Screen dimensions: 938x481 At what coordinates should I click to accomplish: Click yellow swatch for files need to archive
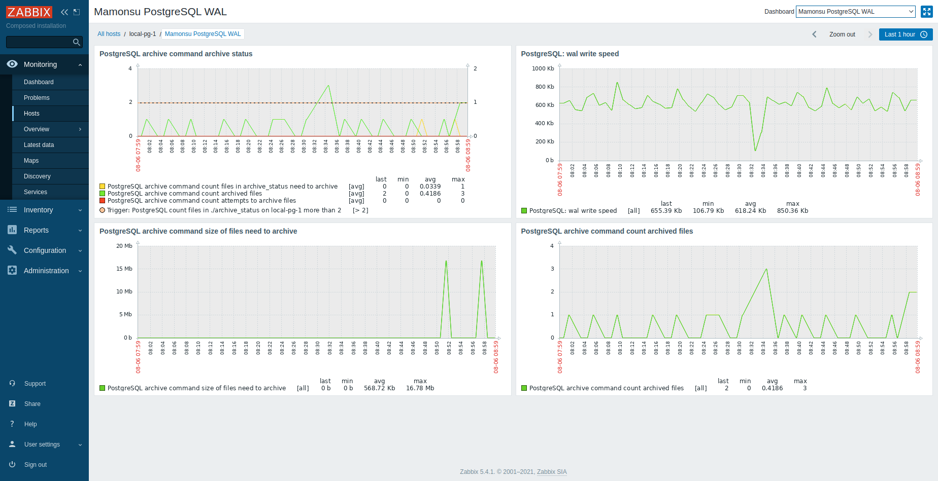point(103,187)
